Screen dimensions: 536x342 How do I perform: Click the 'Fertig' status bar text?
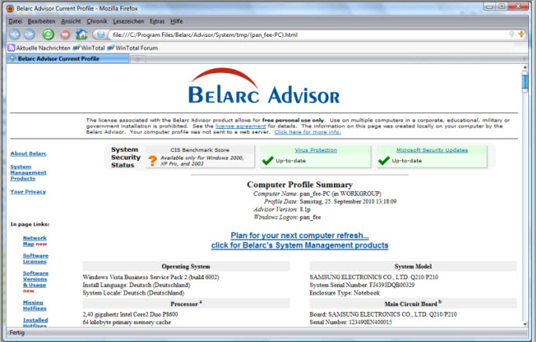pyautogui.click(x=17, y=333)
